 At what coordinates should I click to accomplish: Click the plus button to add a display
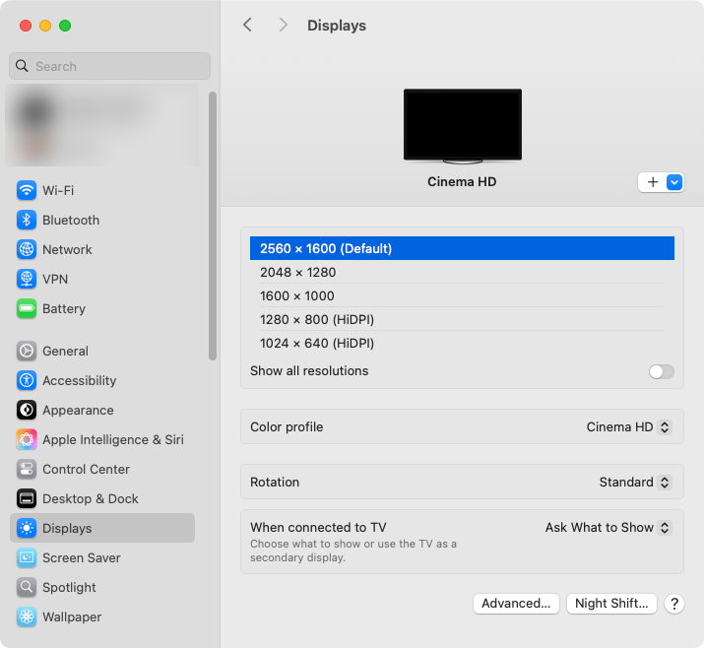[x=653, y=182]
